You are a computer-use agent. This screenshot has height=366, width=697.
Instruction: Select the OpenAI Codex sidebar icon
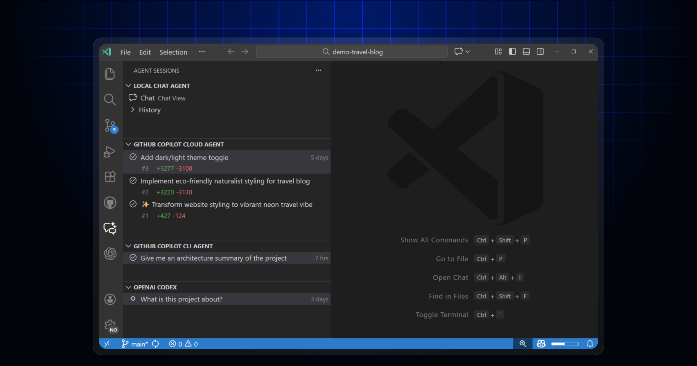(x=110, y=254)
